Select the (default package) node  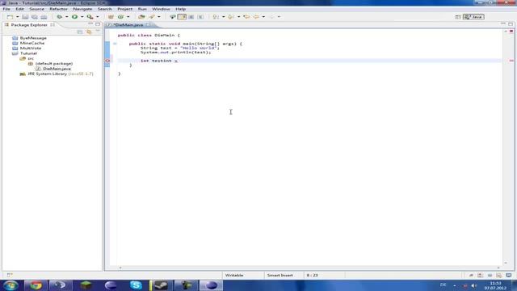(x=54, y=63)
